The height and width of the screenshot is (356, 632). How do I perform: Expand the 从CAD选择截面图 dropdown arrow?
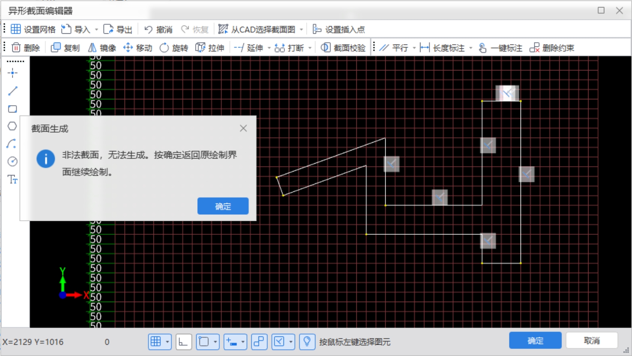(301, 29)
